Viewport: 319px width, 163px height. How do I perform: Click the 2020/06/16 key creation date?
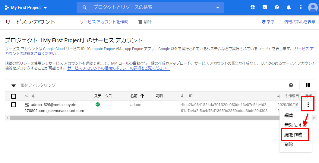(x=288, y=105)
